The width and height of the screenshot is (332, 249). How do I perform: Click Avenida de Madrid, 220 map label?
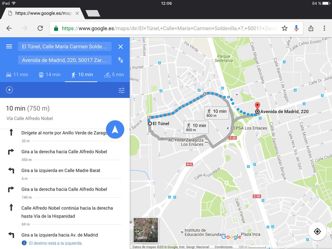(x=284, y=112)
